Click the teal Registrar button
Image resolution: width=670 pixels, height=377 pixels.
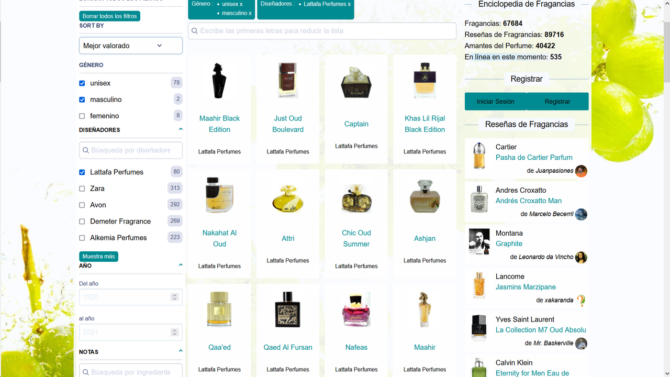[x=557, y=102]
